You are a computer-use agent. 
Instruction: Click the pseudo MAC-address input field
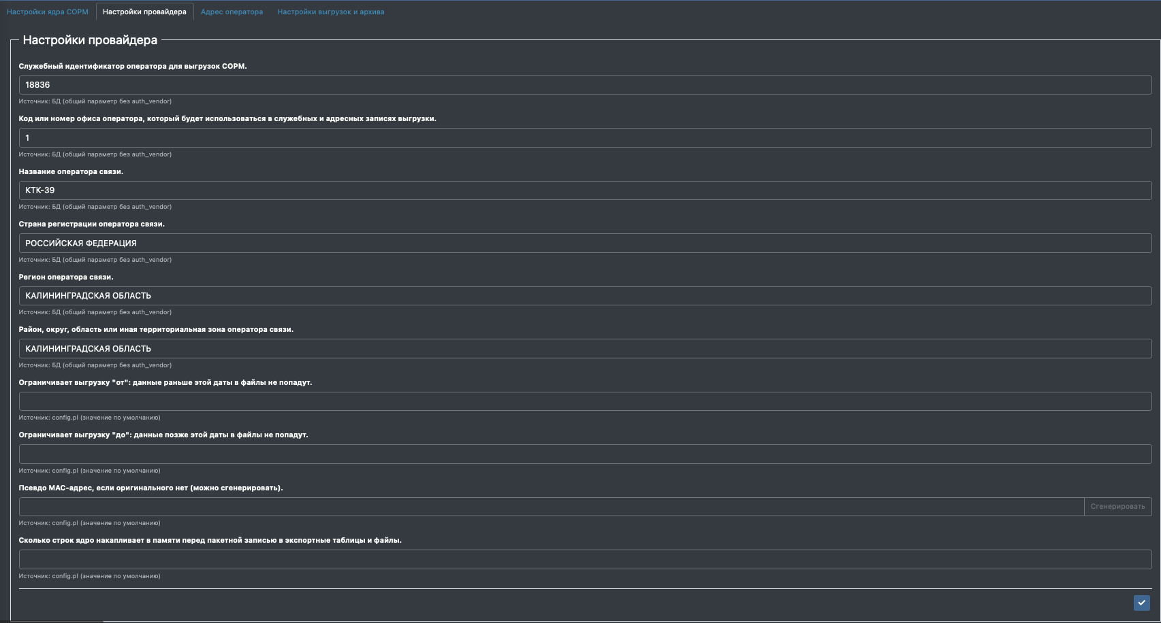click(552, 507)
